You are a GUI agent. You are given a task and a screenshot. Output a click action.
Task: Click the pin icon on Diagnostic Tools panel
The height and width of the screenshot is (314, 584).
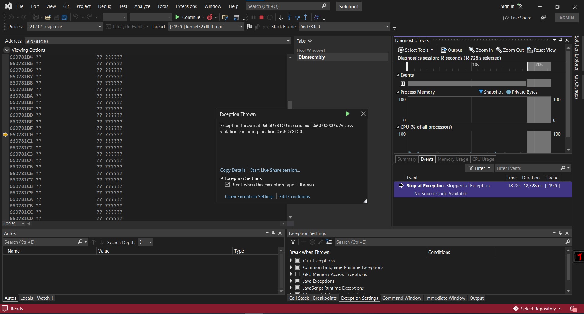click(561, 40)
